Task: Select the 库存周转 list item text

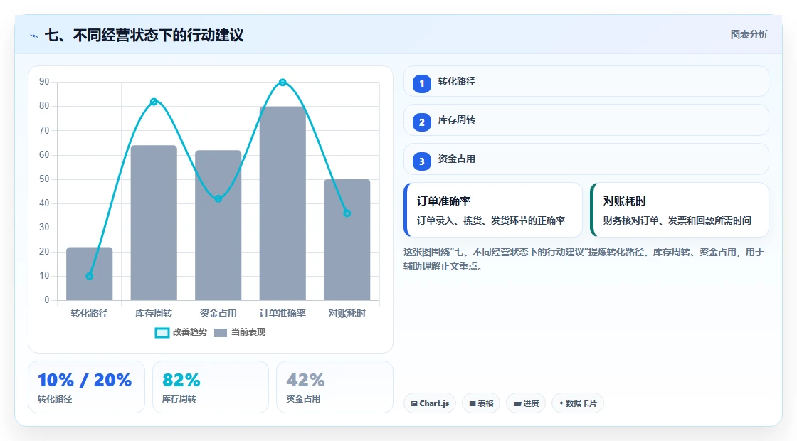Action: point(456,120)
